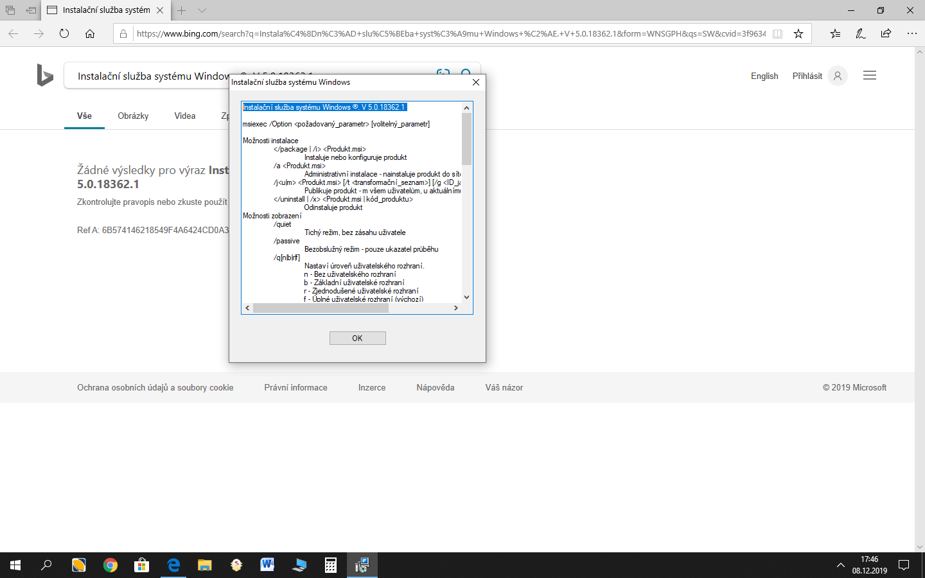Open the Právní informace link
This screenshot has width=925, height=578.
click(x=296, y=388)
